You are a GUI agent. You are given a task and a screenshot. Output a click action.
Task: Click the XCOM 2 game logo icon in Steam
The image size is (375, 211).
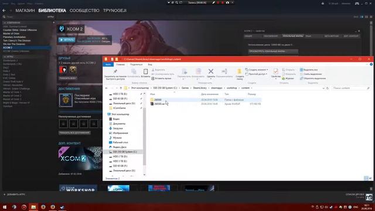(x=62, y=29)
